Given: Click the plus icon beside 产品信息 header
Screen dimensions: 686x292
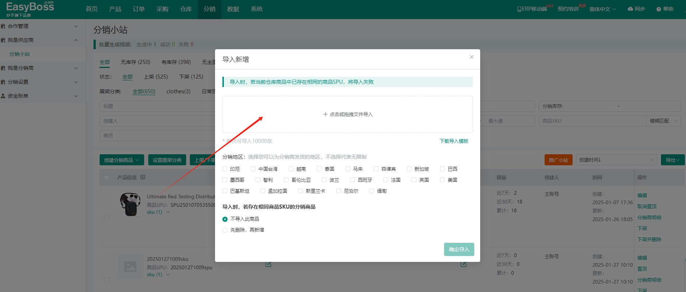Looking at the screenshot, I should 143,177.
